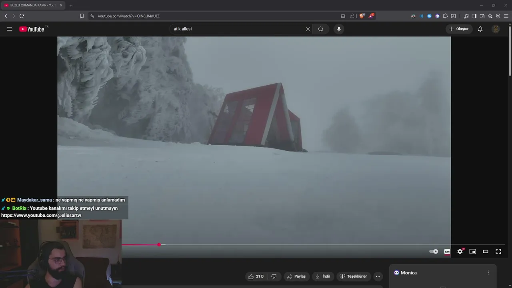Open the Shazam extension icon
The width and height of the screenshot is (512, 288).
[429, 16]
